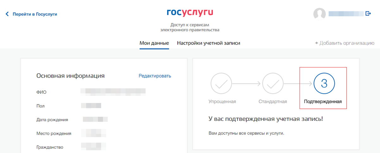Click 'Доступ к сервисам электронного правительства' subtitle
This screenshot has height=153, width=380.
[190, 27]
